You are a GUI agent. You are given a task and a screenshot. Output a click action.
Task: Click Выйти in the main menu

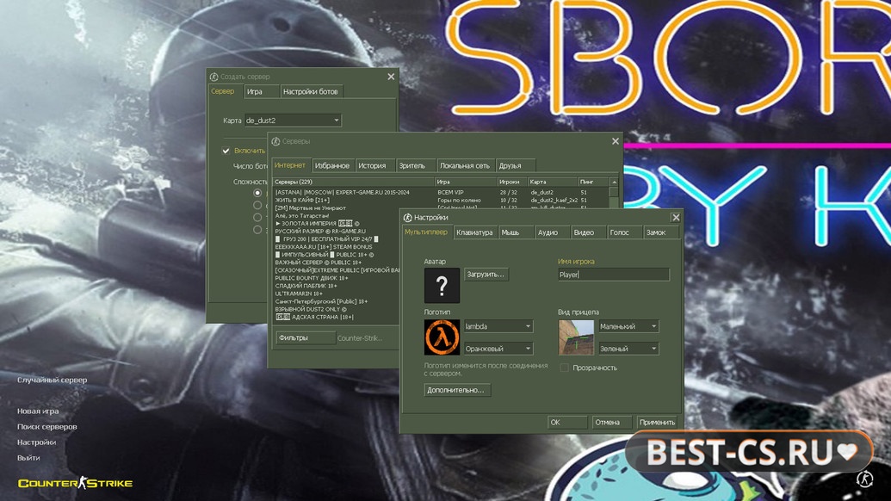(x=28, y=457)
